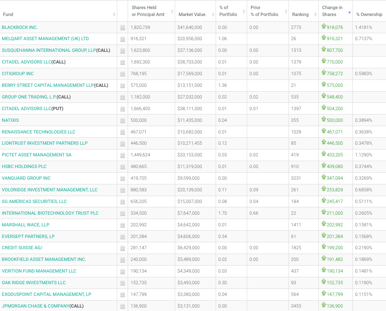The image size is (386, 311).
Task: Click the Fund header label
Action: (8, 14)
